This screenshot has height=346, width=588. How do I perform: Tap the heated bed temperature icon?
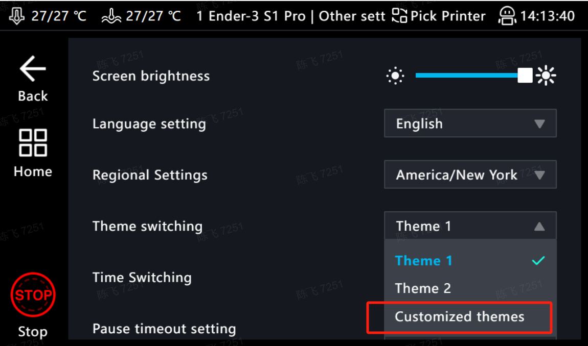pyautogui.click(x=111, y=16)
